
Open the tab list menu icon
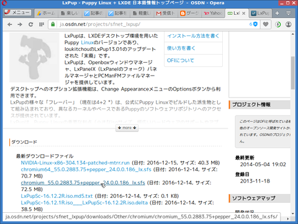point(288,13)
